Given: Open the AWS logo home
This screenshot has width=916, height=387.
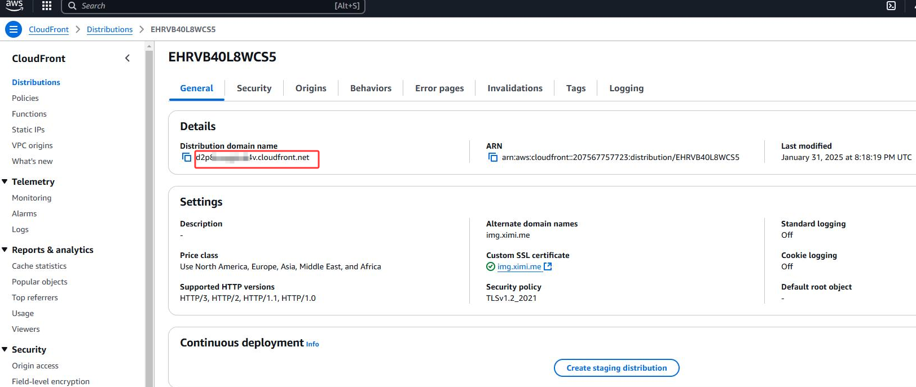Looking at the screenshot, I should point(14,6).
